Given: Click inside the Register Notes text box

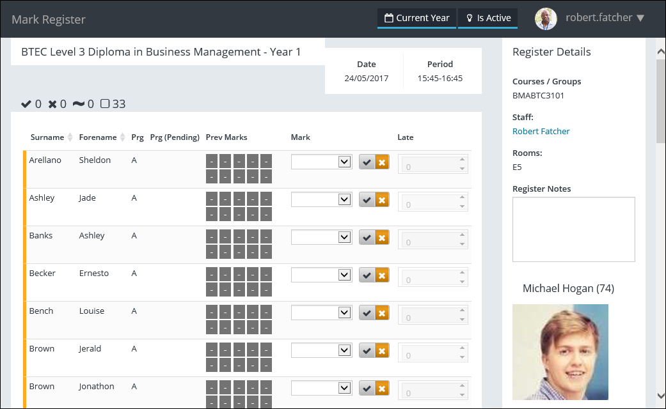Looking at the screenshot, I should (x=573, y=229).
